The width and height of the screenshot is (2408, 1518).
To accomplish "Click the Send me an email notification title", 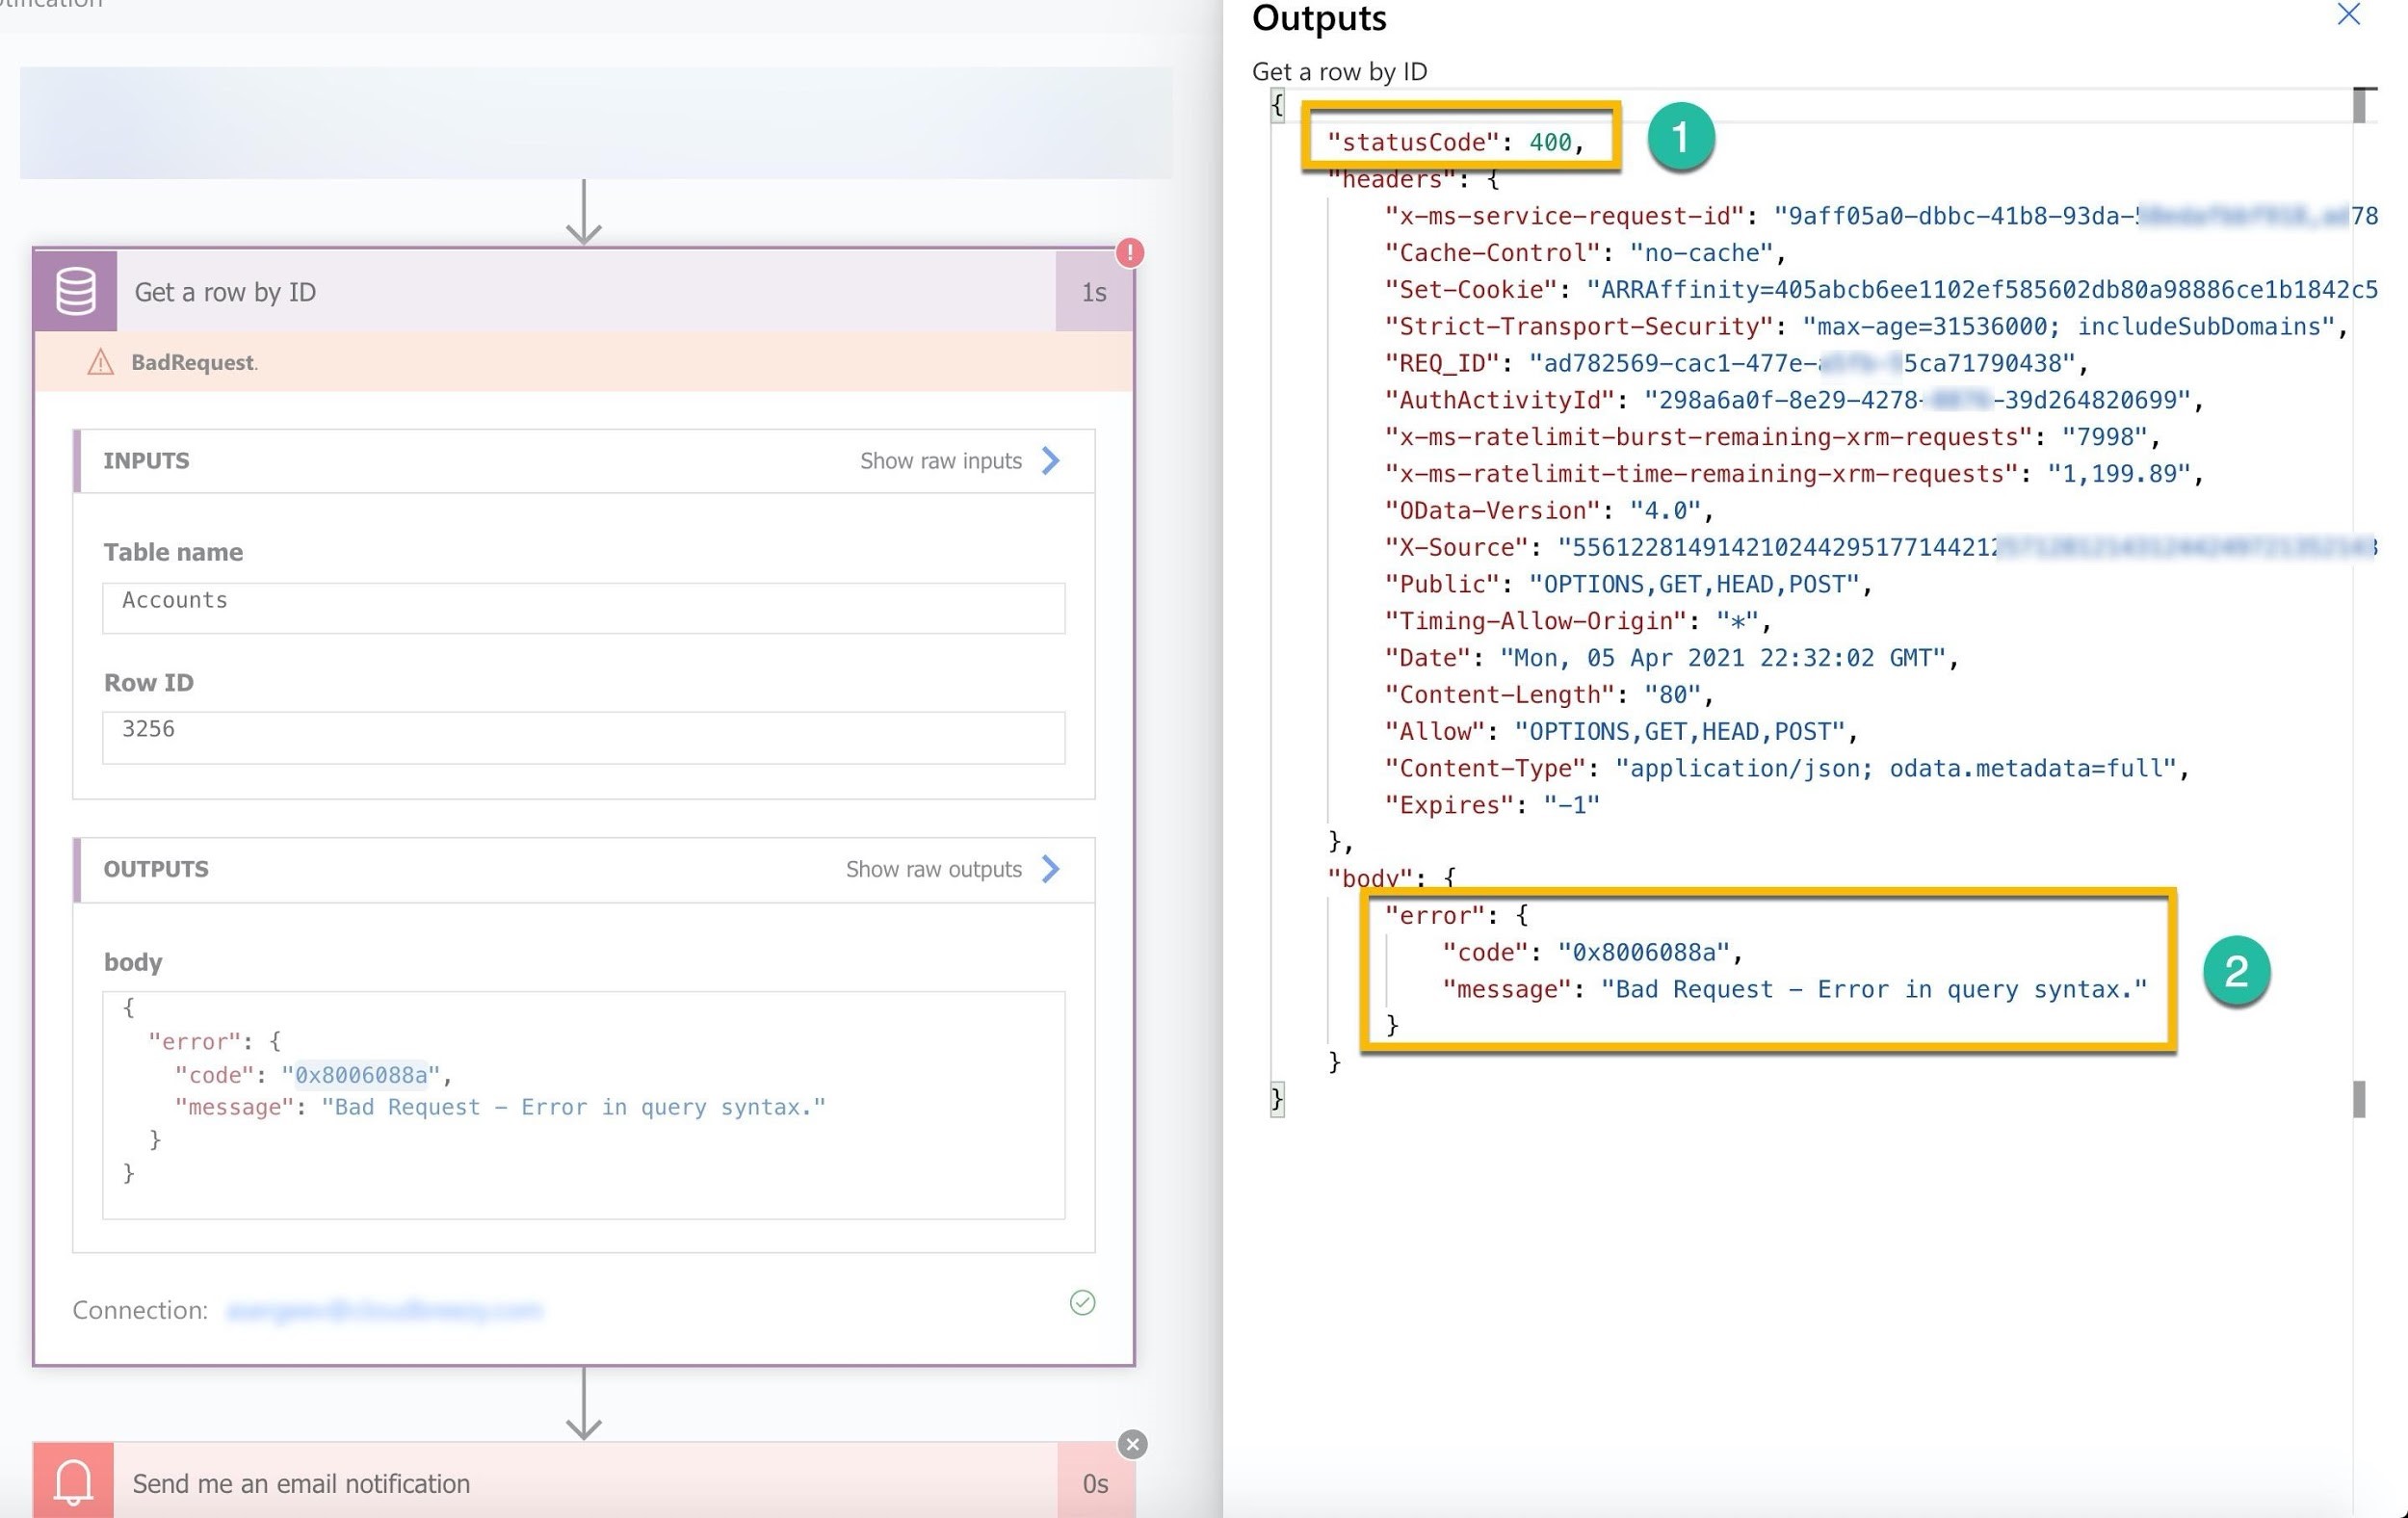I will tap(301, 1483).
